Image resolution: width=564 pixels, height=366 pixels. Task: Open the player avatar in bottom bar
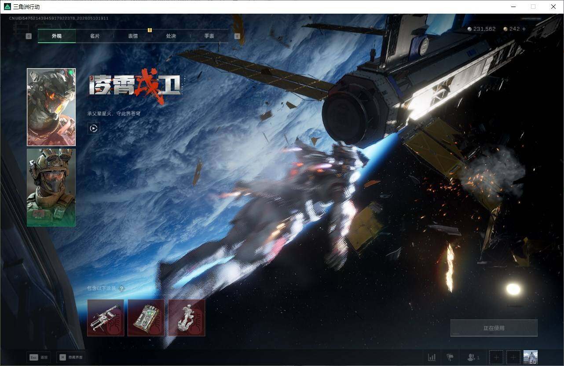[x=531, y=357]
